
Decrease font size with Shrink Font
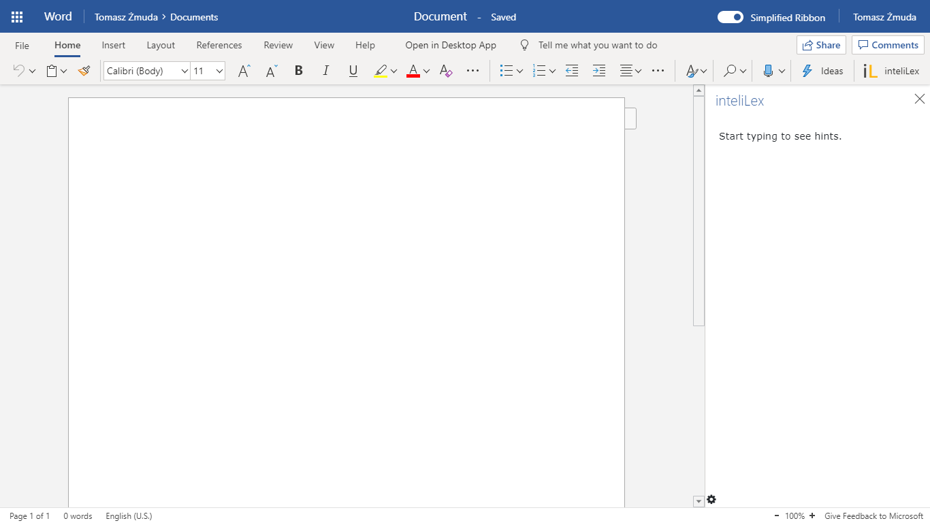[272, 71]
